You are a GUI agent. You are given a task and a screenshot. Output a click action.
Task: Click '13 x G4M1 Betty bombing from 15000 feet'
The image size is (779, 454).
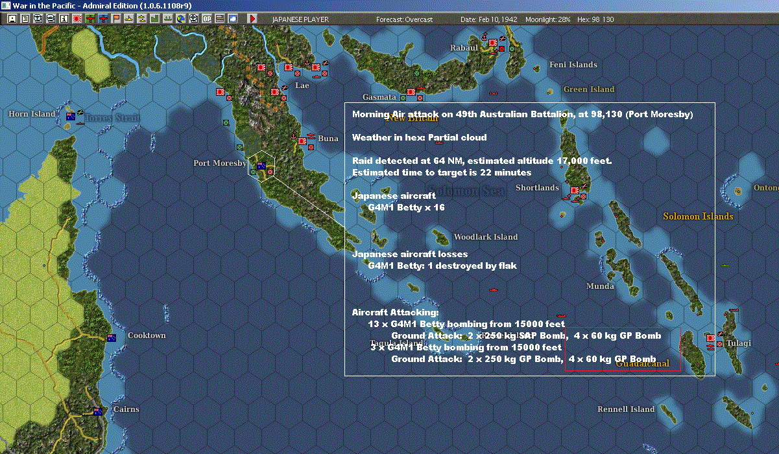[466, 324]
